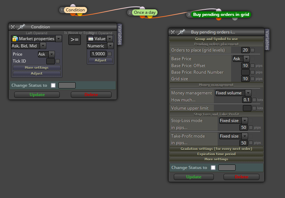Open Price Ask dropdown in Condition

pyautogui.click(x=52, y=54)
